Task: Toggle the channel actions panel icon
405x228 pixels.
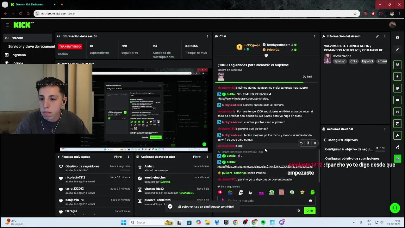Action: pyautogui.click(x=397, y=123)
